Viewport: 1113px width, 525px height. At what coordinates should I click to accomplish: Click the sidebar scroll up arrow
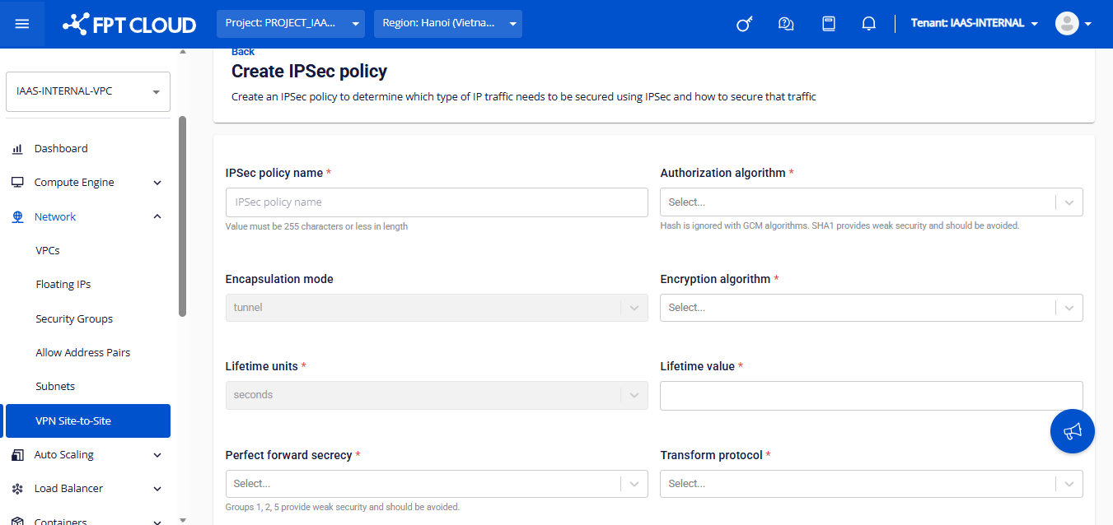(x=183, y=52)
